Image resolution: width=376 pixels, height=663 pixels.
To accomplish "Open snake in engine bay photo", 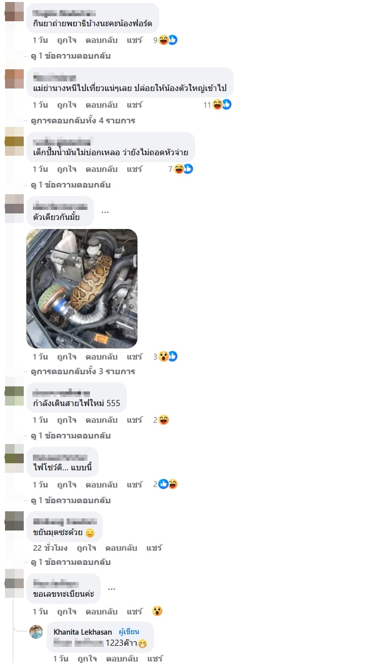I will (82, 289).
